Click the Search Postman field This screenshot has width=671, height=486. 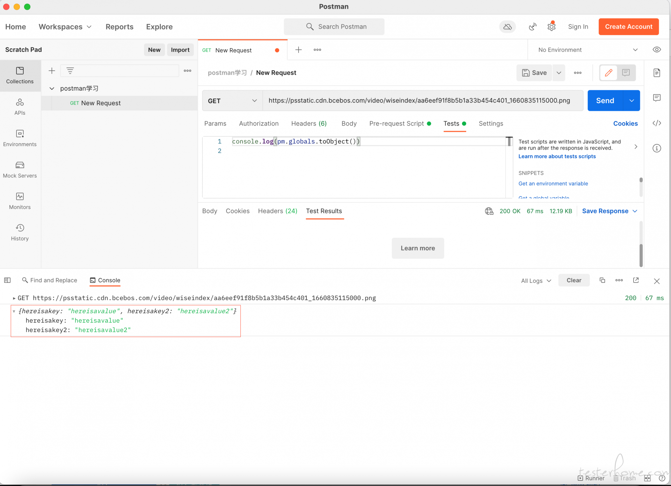pyautogui.click(x=334, y=27)
